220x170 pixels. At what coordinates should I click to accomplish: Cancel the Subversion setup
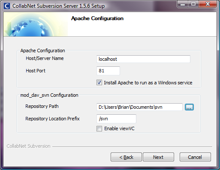pyautogui.click(x=195, y=157)
